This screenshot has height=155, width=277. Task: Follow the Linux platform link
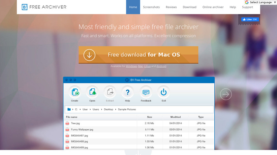[147, 66]
